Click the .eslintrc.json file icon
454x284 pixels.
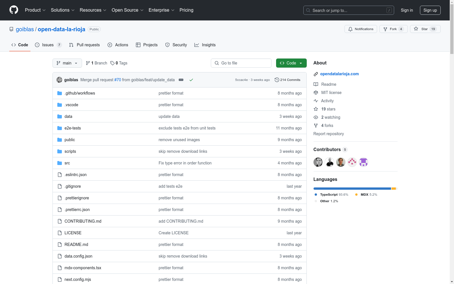coord(60,175)
